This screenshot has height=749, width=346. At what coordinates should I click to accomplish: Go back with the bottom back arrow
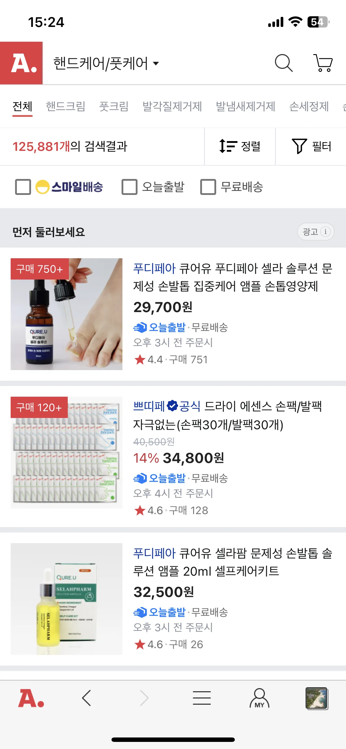coord(86,698)
